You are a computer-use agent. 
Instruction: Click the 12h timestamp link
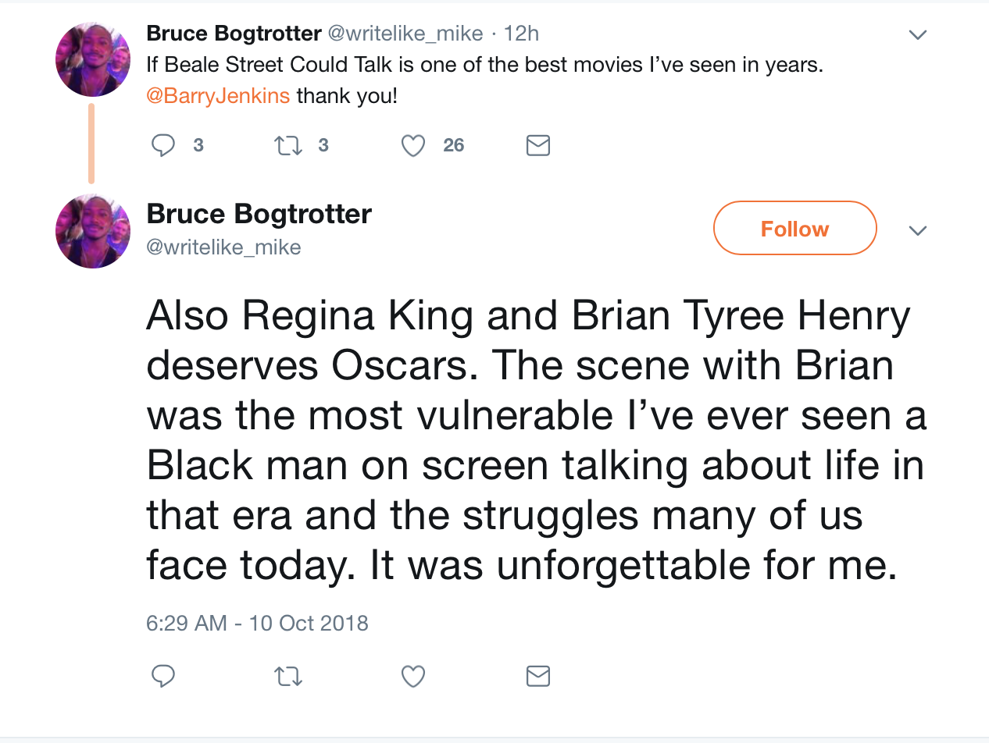(522, 34)
